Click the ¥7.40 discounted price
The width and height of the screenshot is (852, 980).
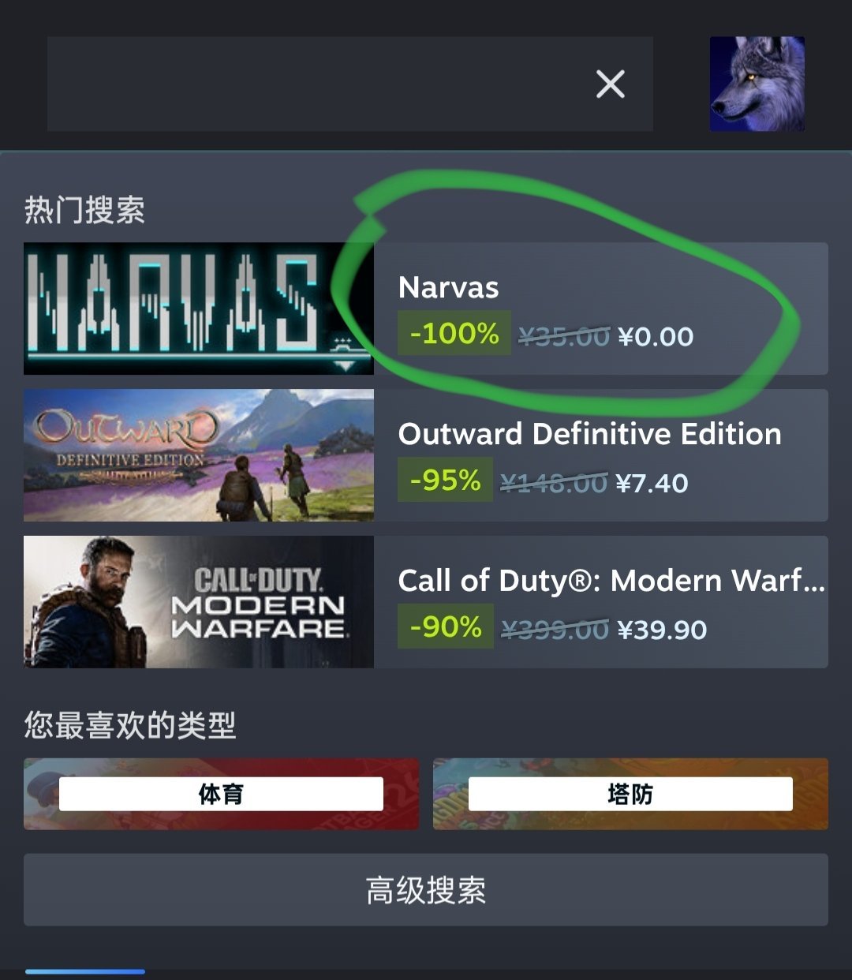tap(652, 484)
